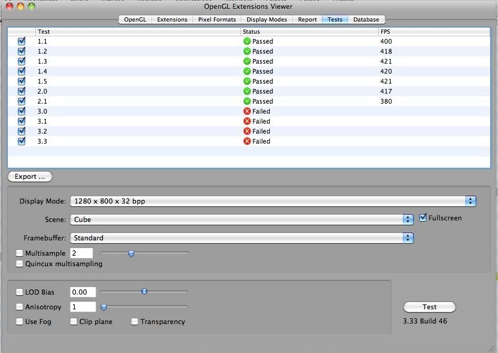Screen dimensions: 498x353
Task: Click the Passed icon next to test 2.0
Action: pos(246,91)
